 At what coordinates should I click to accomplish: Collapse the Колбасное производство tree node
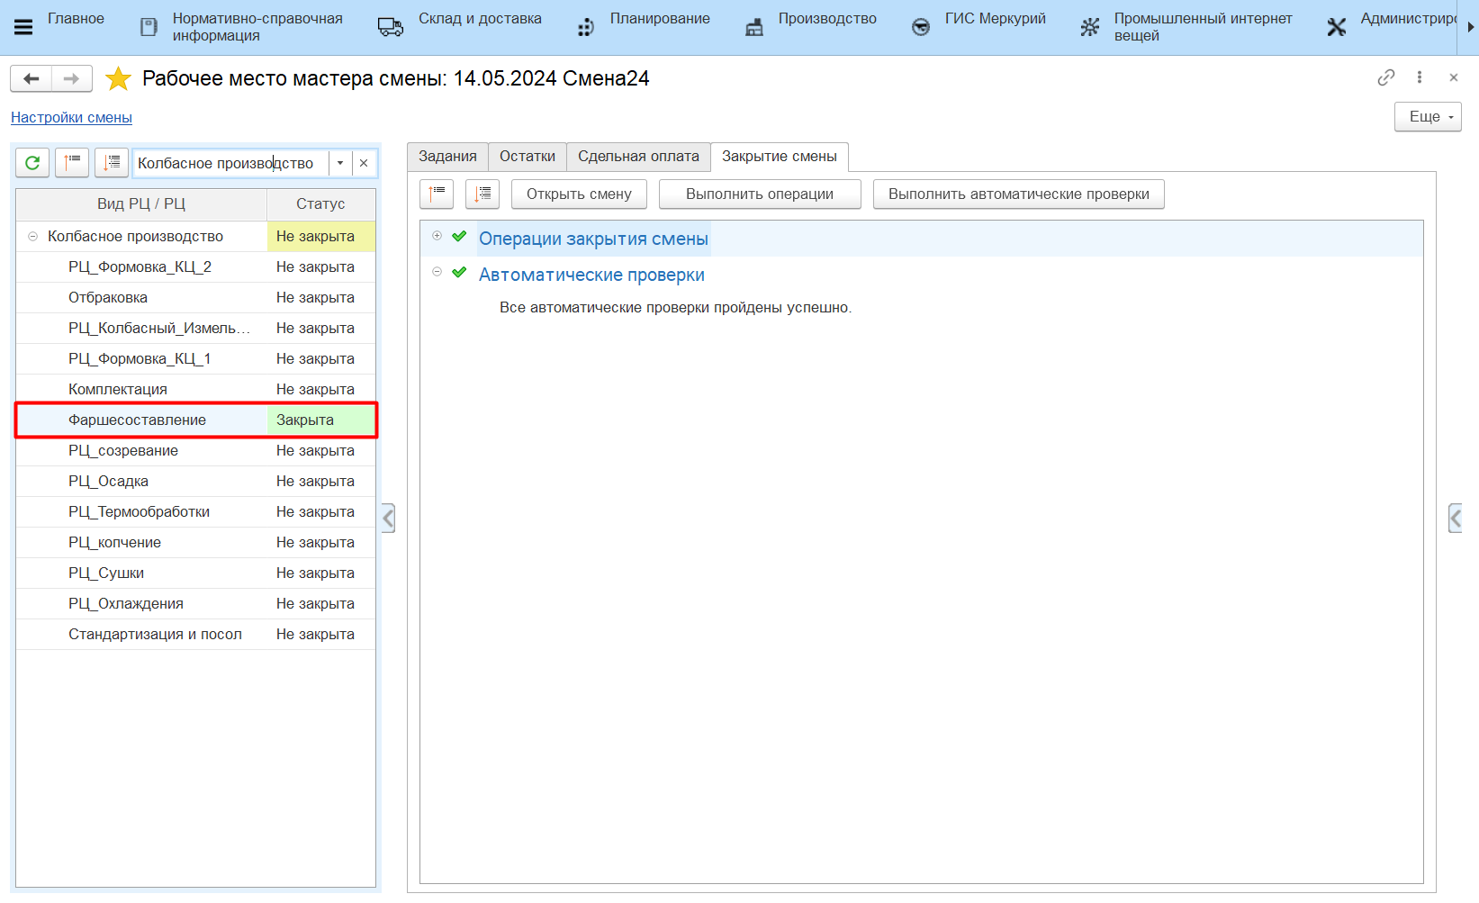pos(32,237)
